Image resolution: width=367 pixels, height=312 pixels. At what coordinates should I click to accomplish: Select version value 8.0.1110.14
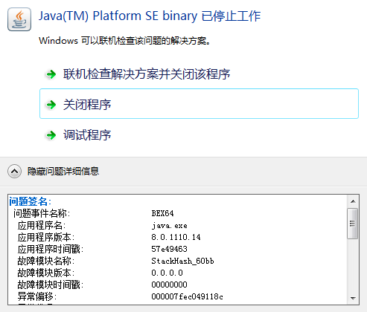[x=176, y=237]
